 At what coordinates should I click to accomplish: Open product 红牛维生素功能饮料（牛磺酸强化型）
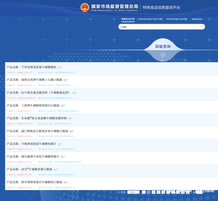pyautogui.click(x=45, y=93)
